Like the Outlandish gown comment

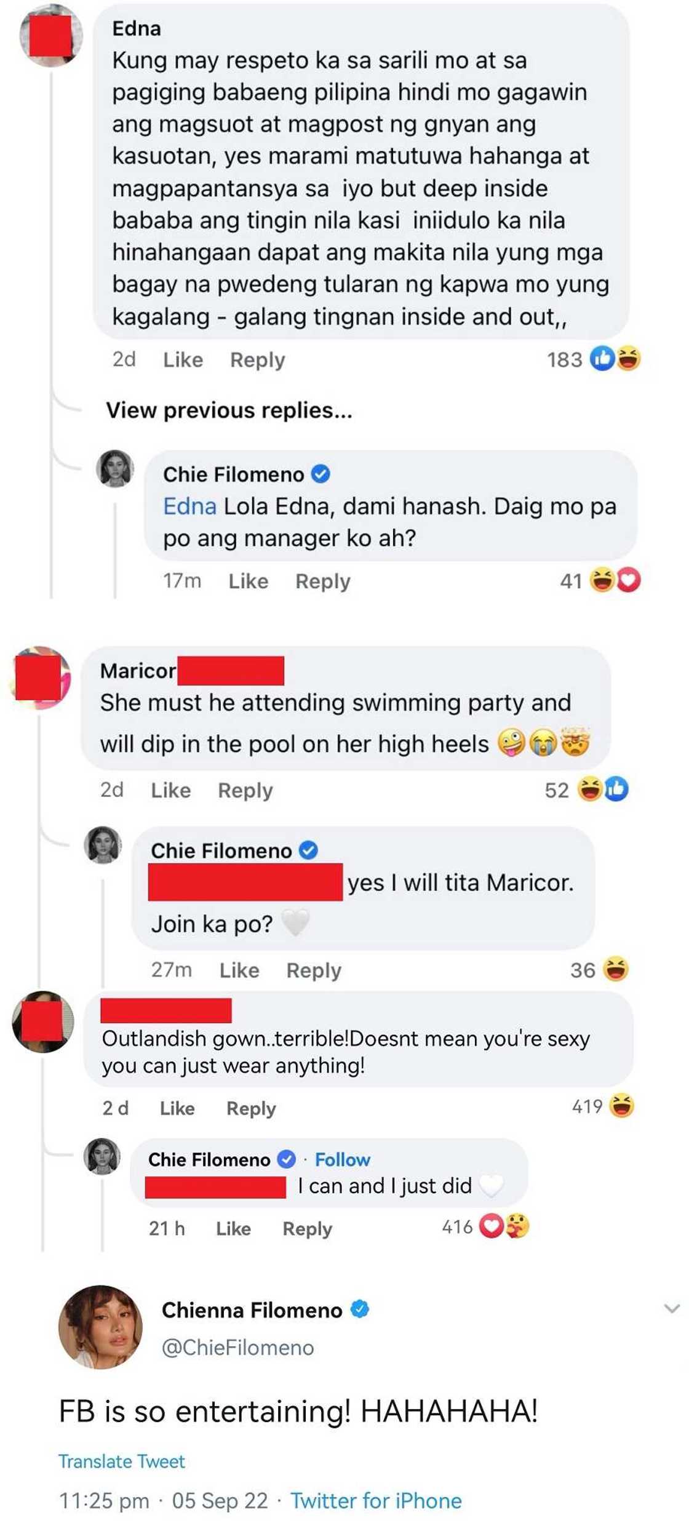point(177,1108)
